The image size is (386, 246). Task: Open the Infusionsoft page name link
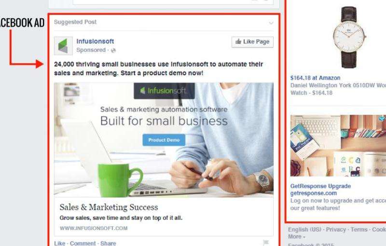click(95, 41)
